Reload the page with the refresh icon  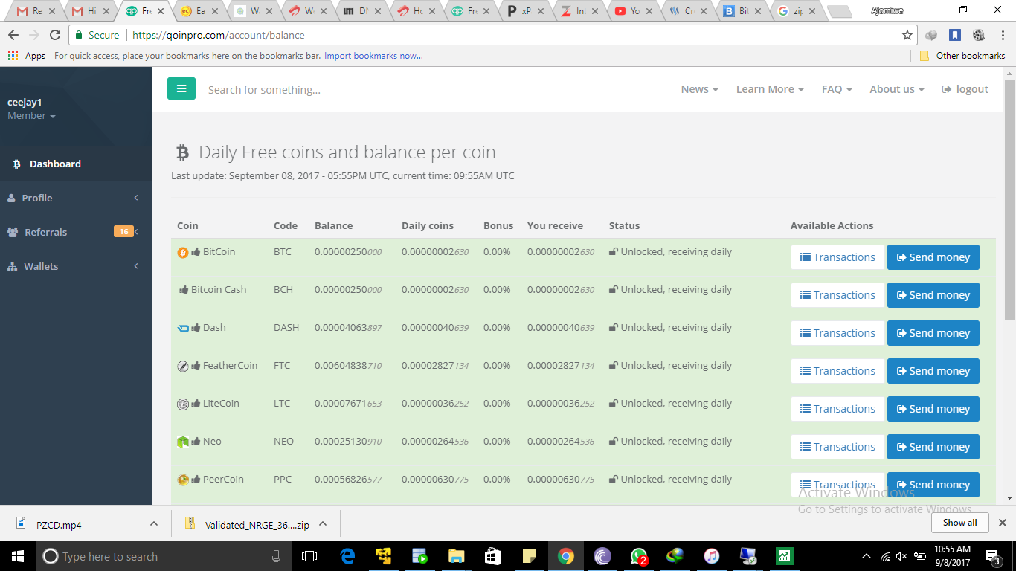click(x=55, y=35)
